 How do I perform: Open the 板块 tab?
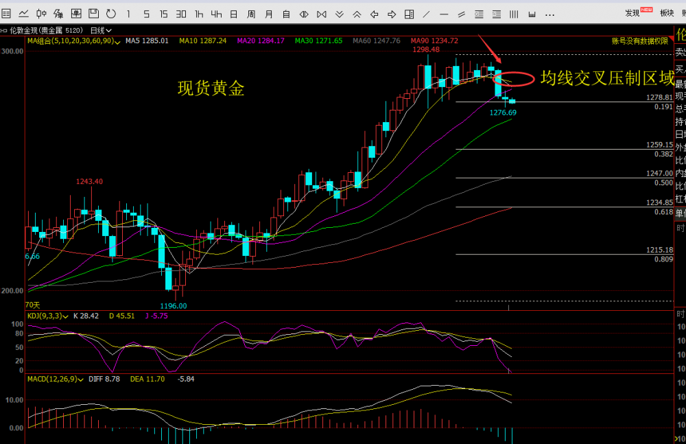pyautogui.click(x=667, y=13)
